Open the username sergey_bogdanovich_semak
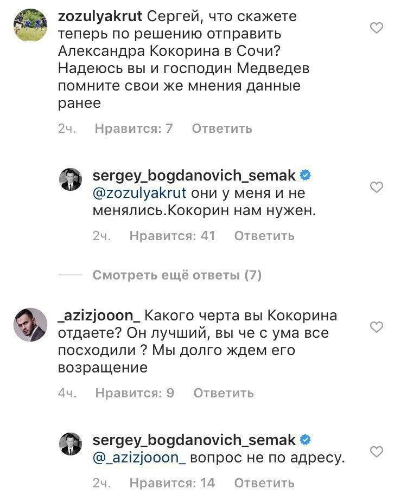407x502 pixels. pyautogui.click(x=195, y=174)
